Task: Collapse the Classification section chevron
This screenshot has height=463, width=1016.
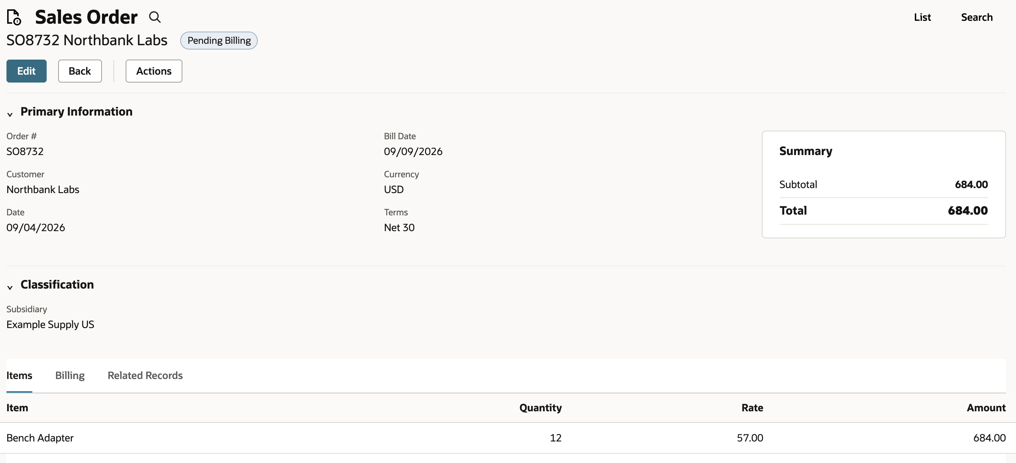Action: click(10, 287)
